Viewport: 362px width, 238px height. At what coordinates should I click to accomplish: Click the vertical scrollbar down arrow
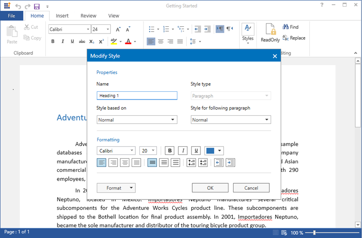coord(358,224)
